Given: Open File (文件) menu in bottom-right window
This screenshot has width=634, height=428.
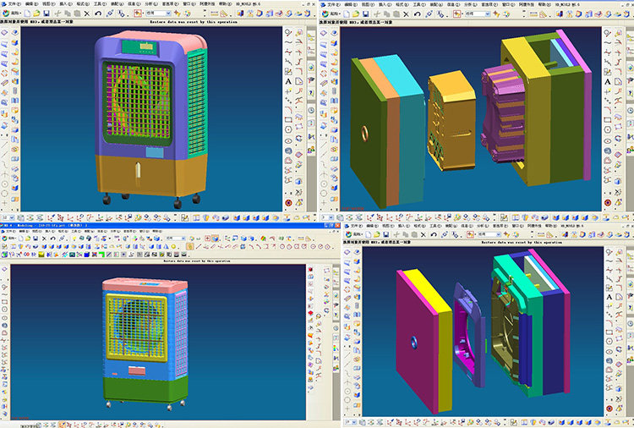Looking at the screenshot, I should pos(357,226).
